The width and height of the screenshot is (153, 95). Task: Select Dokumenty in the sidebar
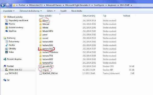(14, 42)
